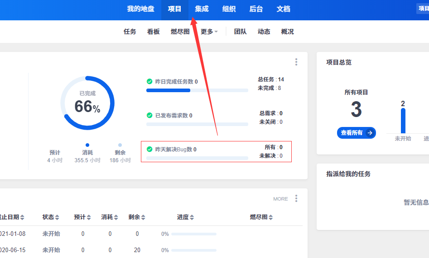Click the 查看所有 button

tap(356, 133)
